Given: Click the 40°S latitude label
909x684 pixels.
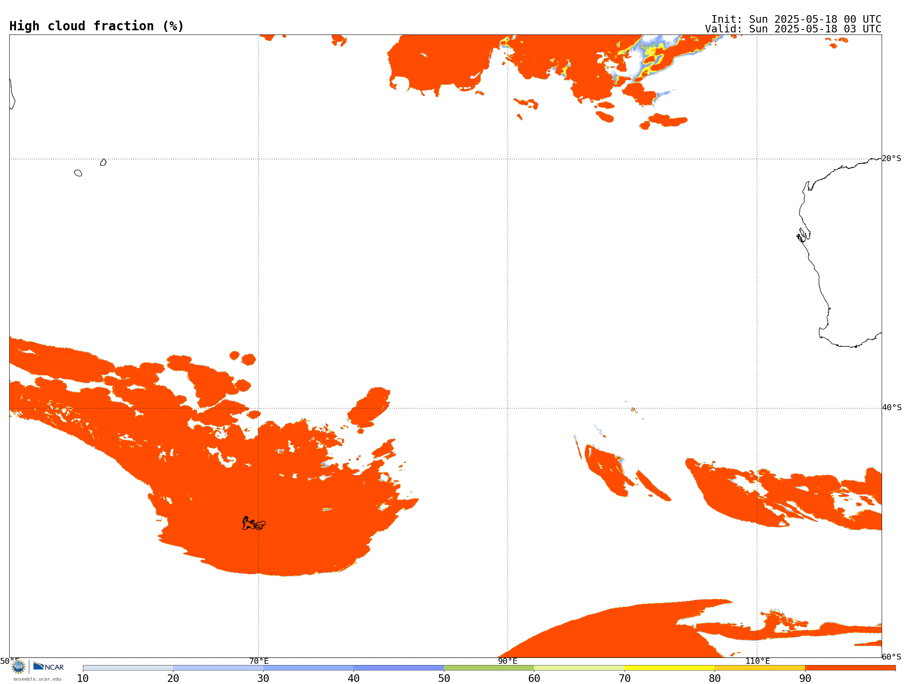Looking at the screenshot, I should click(892, 408).
